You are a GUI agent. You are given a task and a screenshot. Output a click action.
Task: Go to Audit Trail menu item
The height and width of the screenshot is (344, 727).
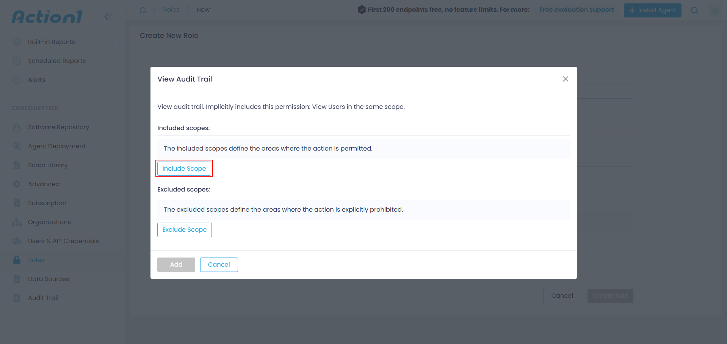tap(43, 298)
